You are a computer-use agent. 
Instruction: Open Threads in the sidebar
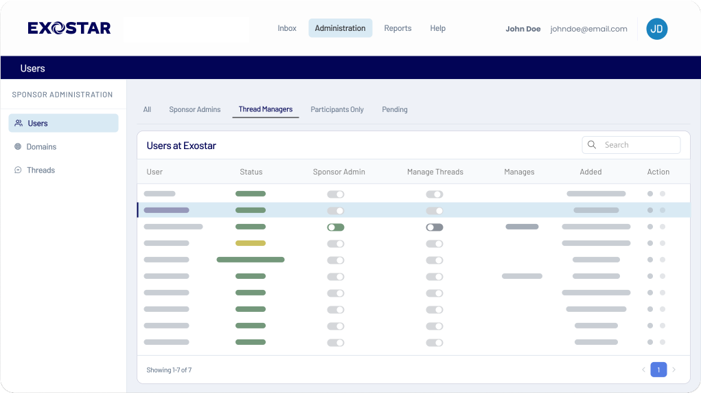pos(41,170)
